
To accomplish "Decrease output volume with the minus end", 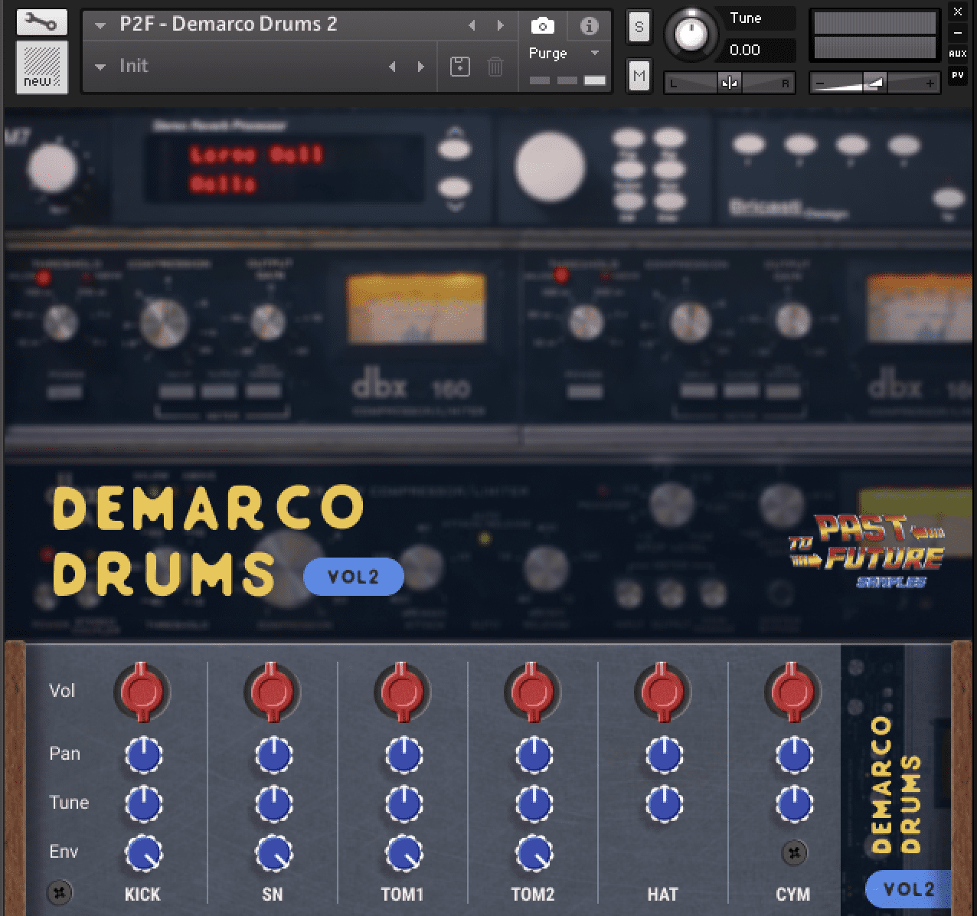I will point(821,83).
